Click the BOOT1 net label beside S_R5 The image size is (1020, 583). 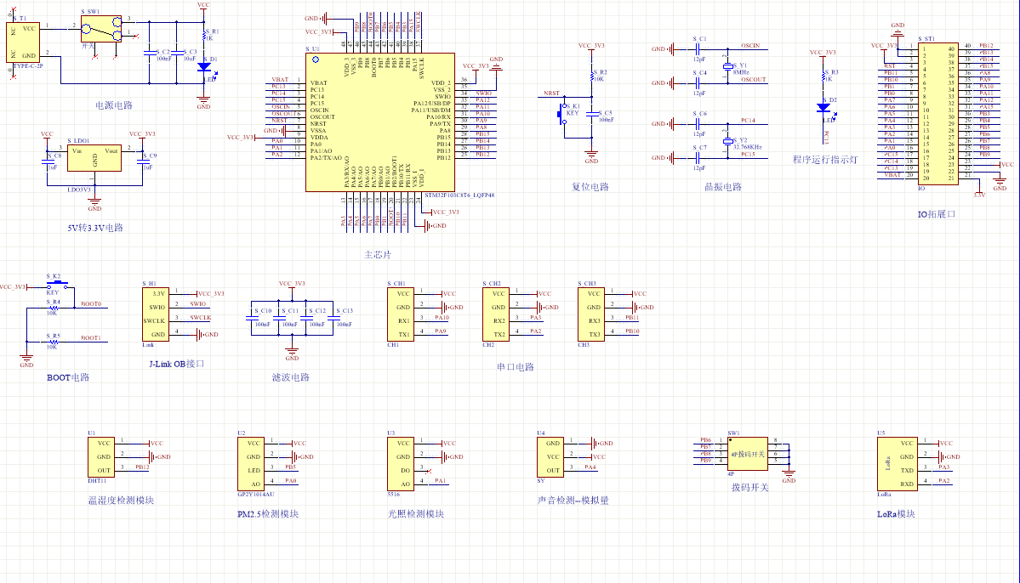(x=91, y=337)
